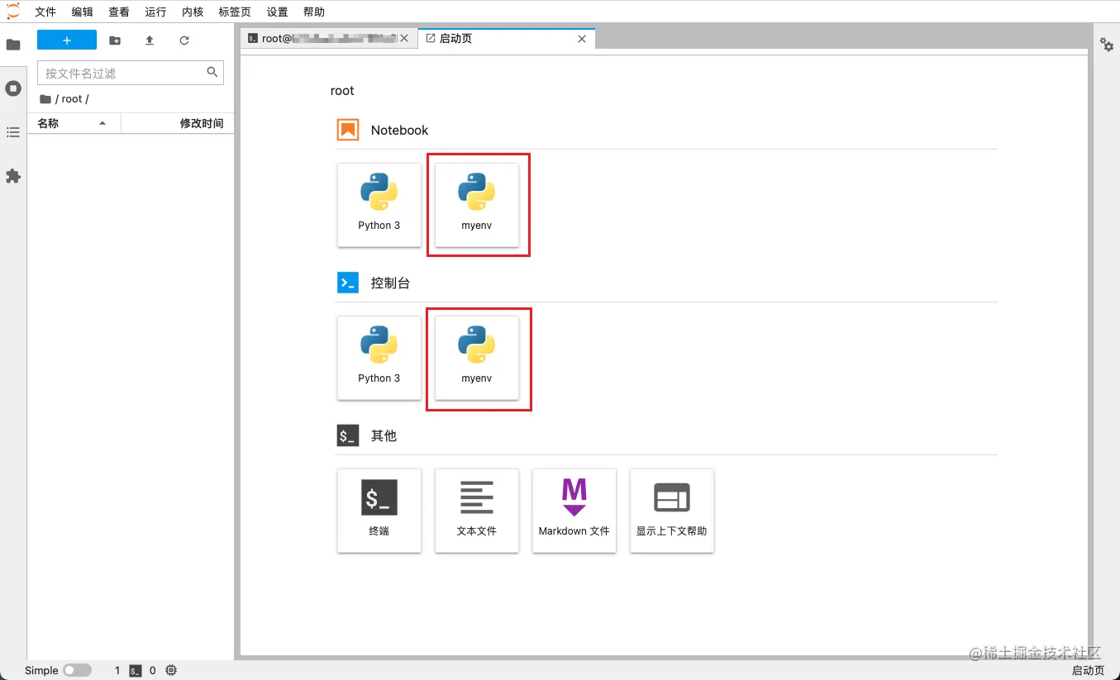This screenshot has width=1120, height=680.
Task: Create a new Markdown 文件
Action: pos(574,510)
